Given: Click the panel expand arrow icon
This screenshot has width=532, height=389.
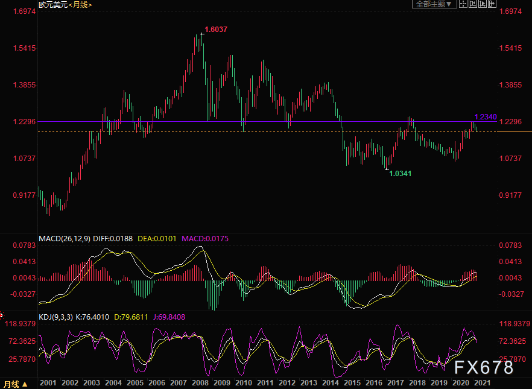Looking at the screenshot, I should pyautogui.click(x=492, y=4).
